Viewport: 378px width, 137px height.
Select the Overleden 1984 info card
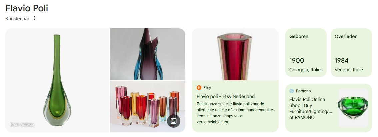point(351,53)
